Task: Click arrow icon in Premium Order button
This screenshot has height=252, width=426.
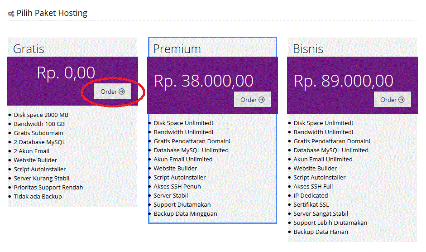Action: [262, 100]
